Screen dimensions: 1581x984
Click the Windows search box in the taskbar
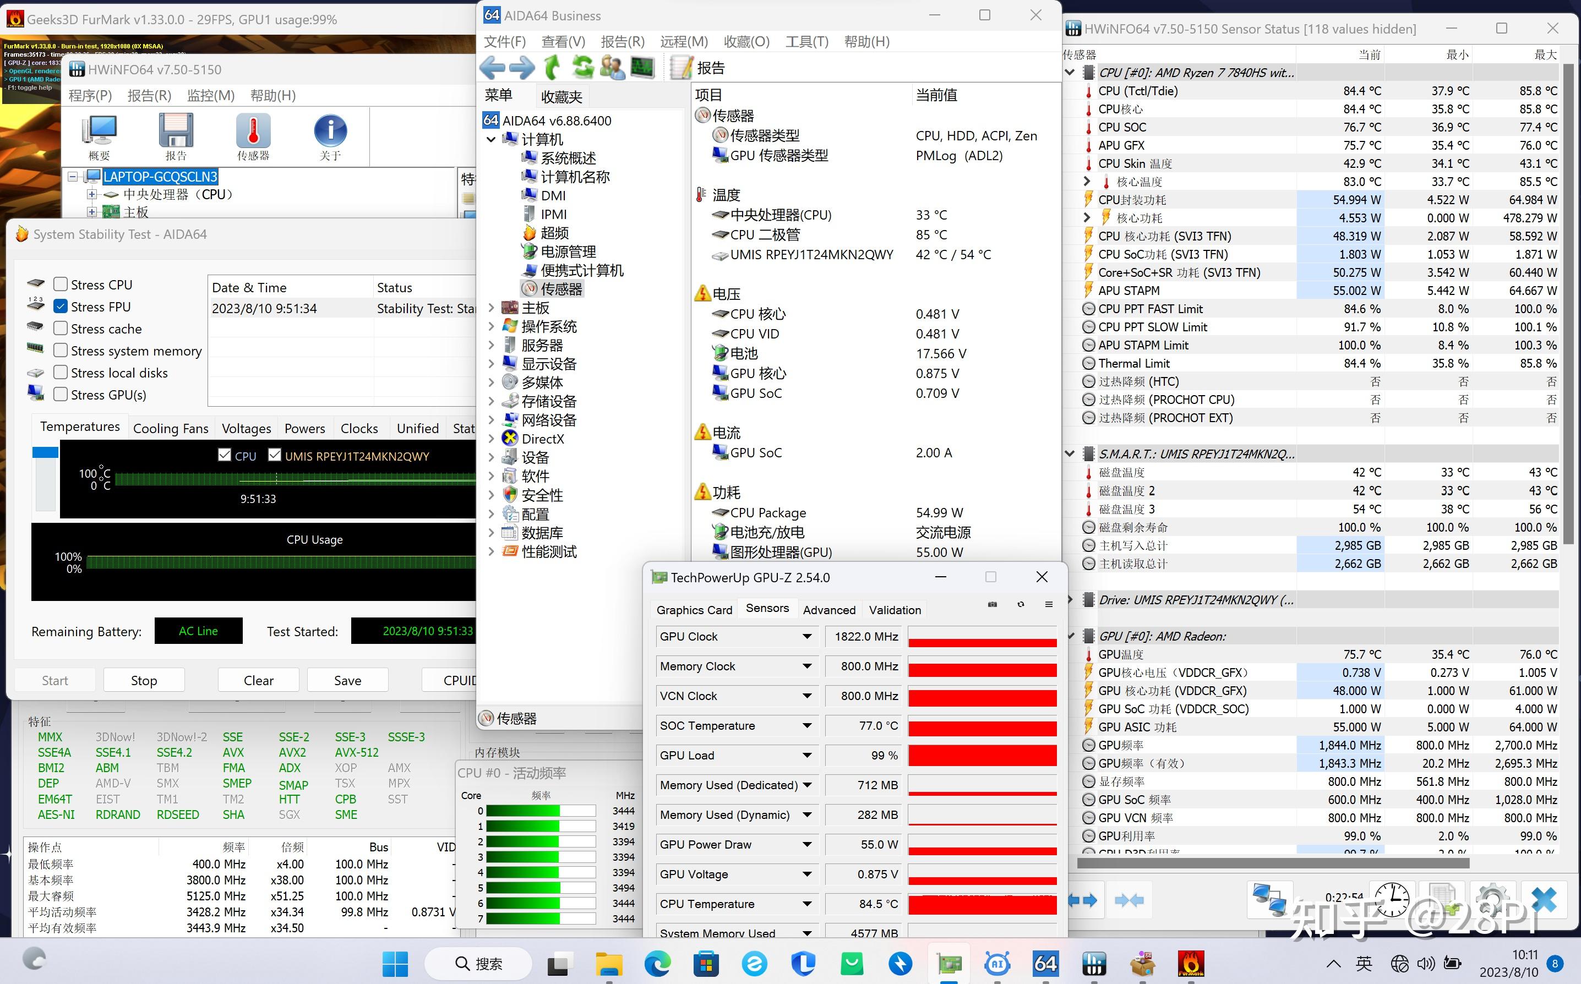point(478,963)
